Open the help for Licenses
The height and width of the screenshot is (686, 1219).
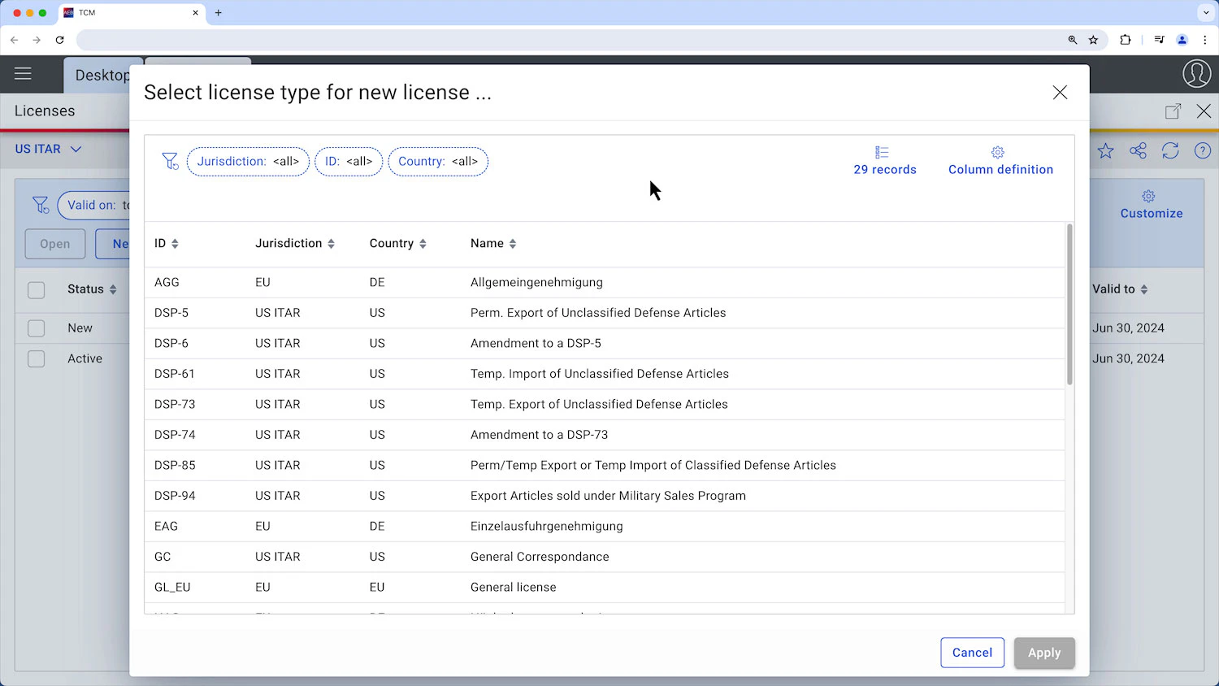[1203, 150]
